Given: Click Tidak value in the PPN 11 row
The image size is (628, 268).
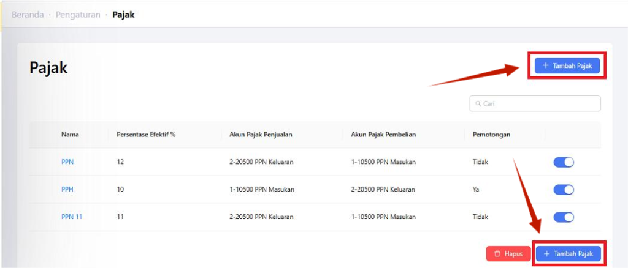Looking at the screenshot, I should click(x=481, y=217).
